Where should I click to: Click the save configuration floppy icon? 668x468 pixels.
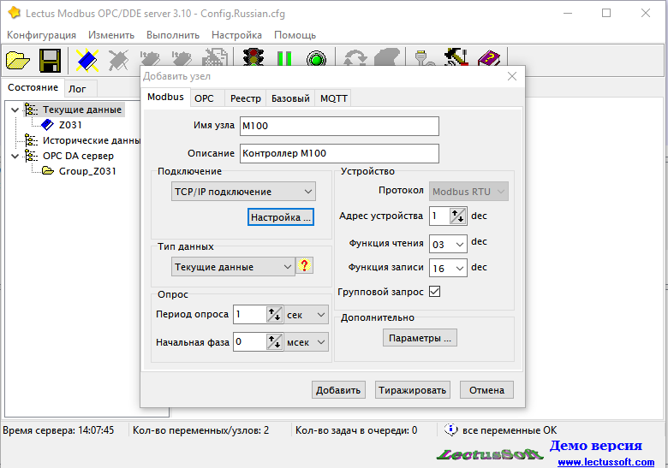(49, 60)
